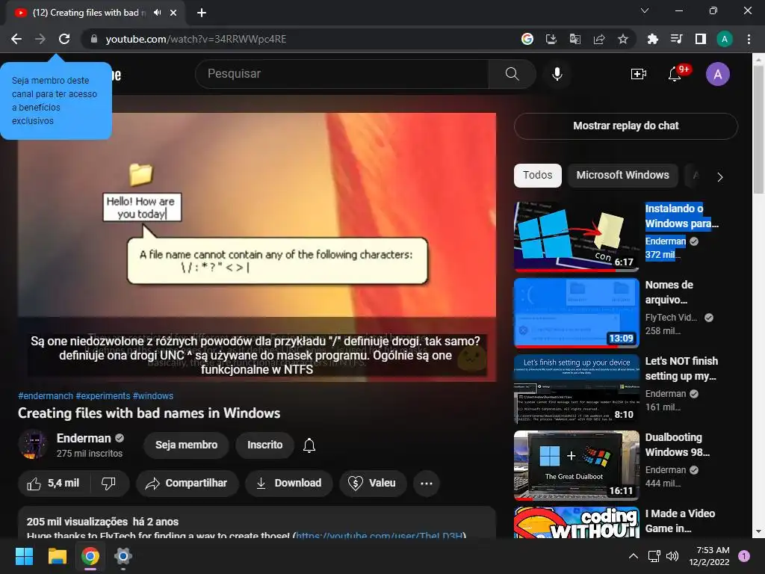This screenshot has height=574, width=765.
Task: Focus the Pesquisar search field
Action: pos(341,74)
